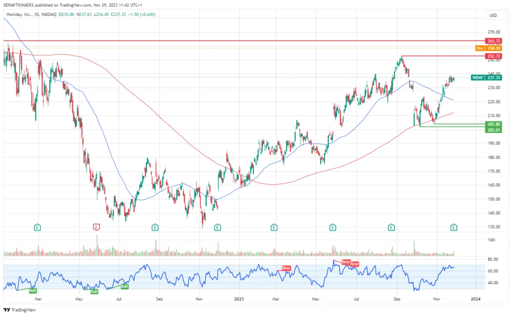
Task: Click the DERAKTIONAER2 username link
Action: 18,5
